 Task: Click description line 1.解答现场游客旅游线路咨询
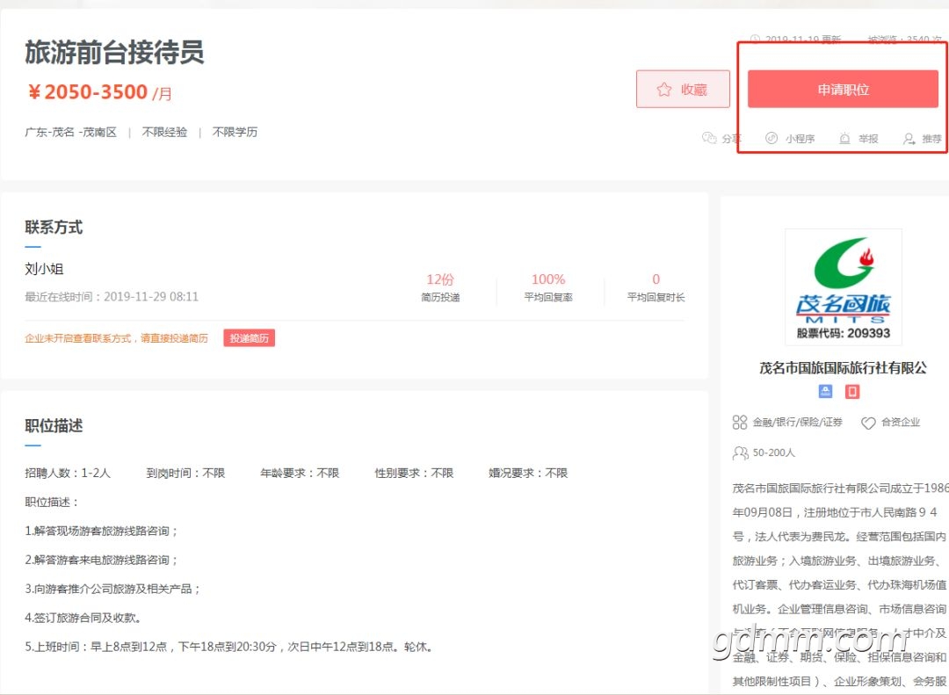pos(101,531)
